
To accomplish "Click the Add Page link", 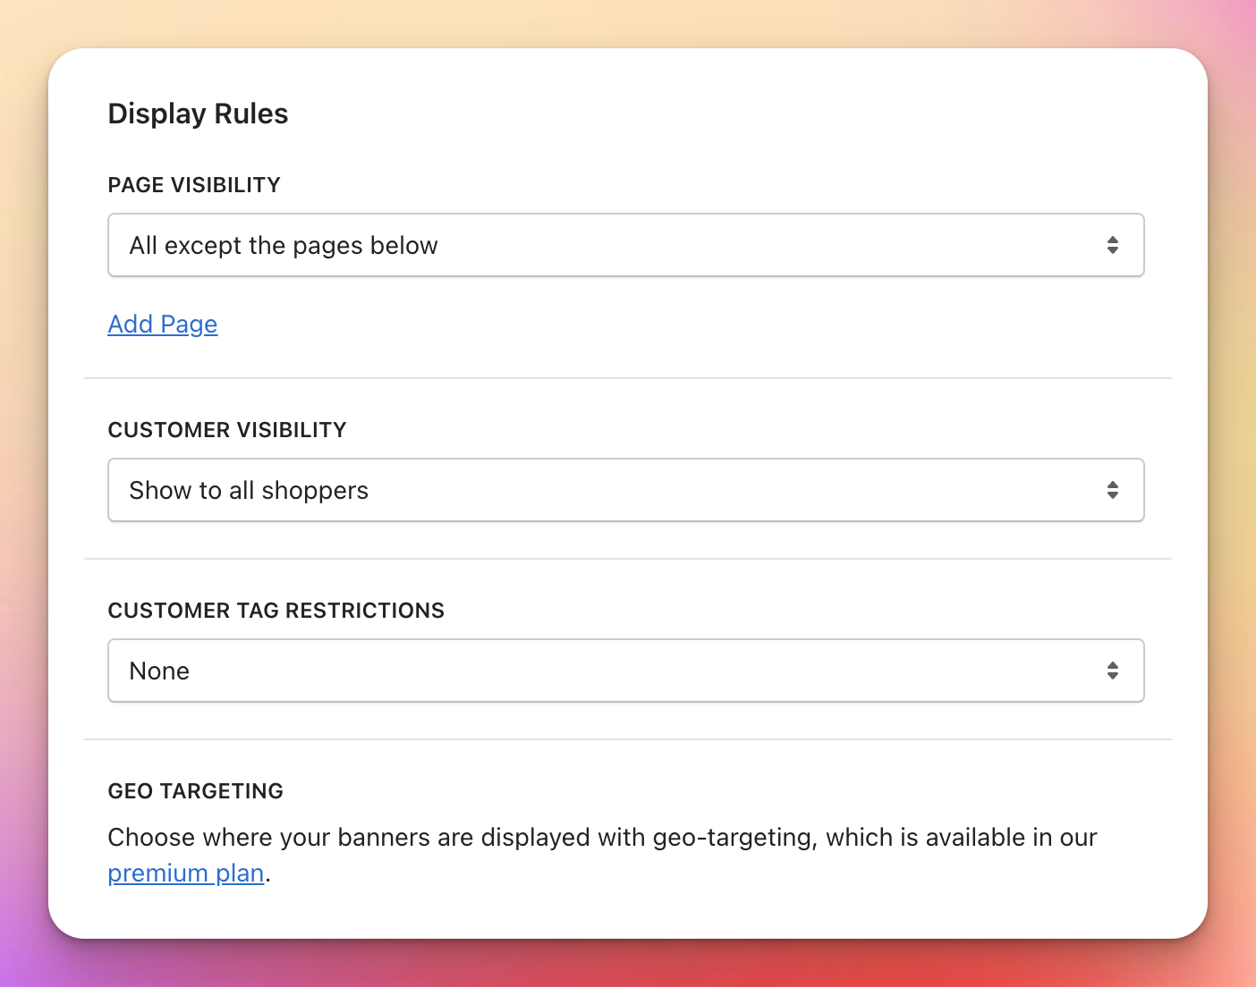I will click(163, 324).
